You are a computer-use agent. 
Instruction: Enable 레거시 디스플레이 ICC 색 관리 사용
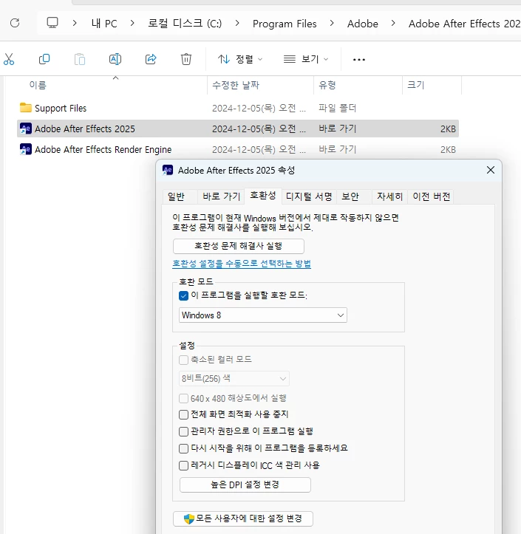pos(183,465)
